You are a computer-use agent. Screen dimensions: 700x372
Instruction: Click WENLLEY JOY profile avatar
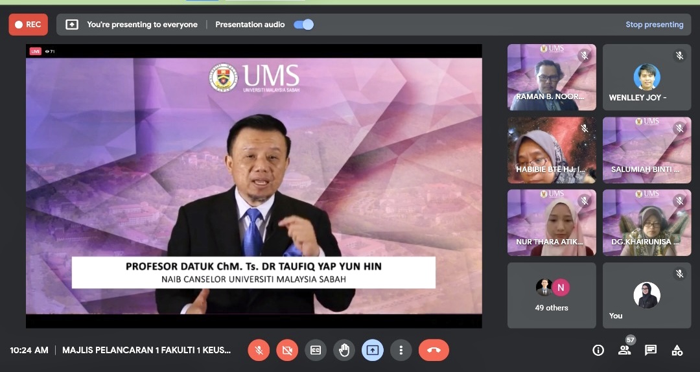pos(647,77)
